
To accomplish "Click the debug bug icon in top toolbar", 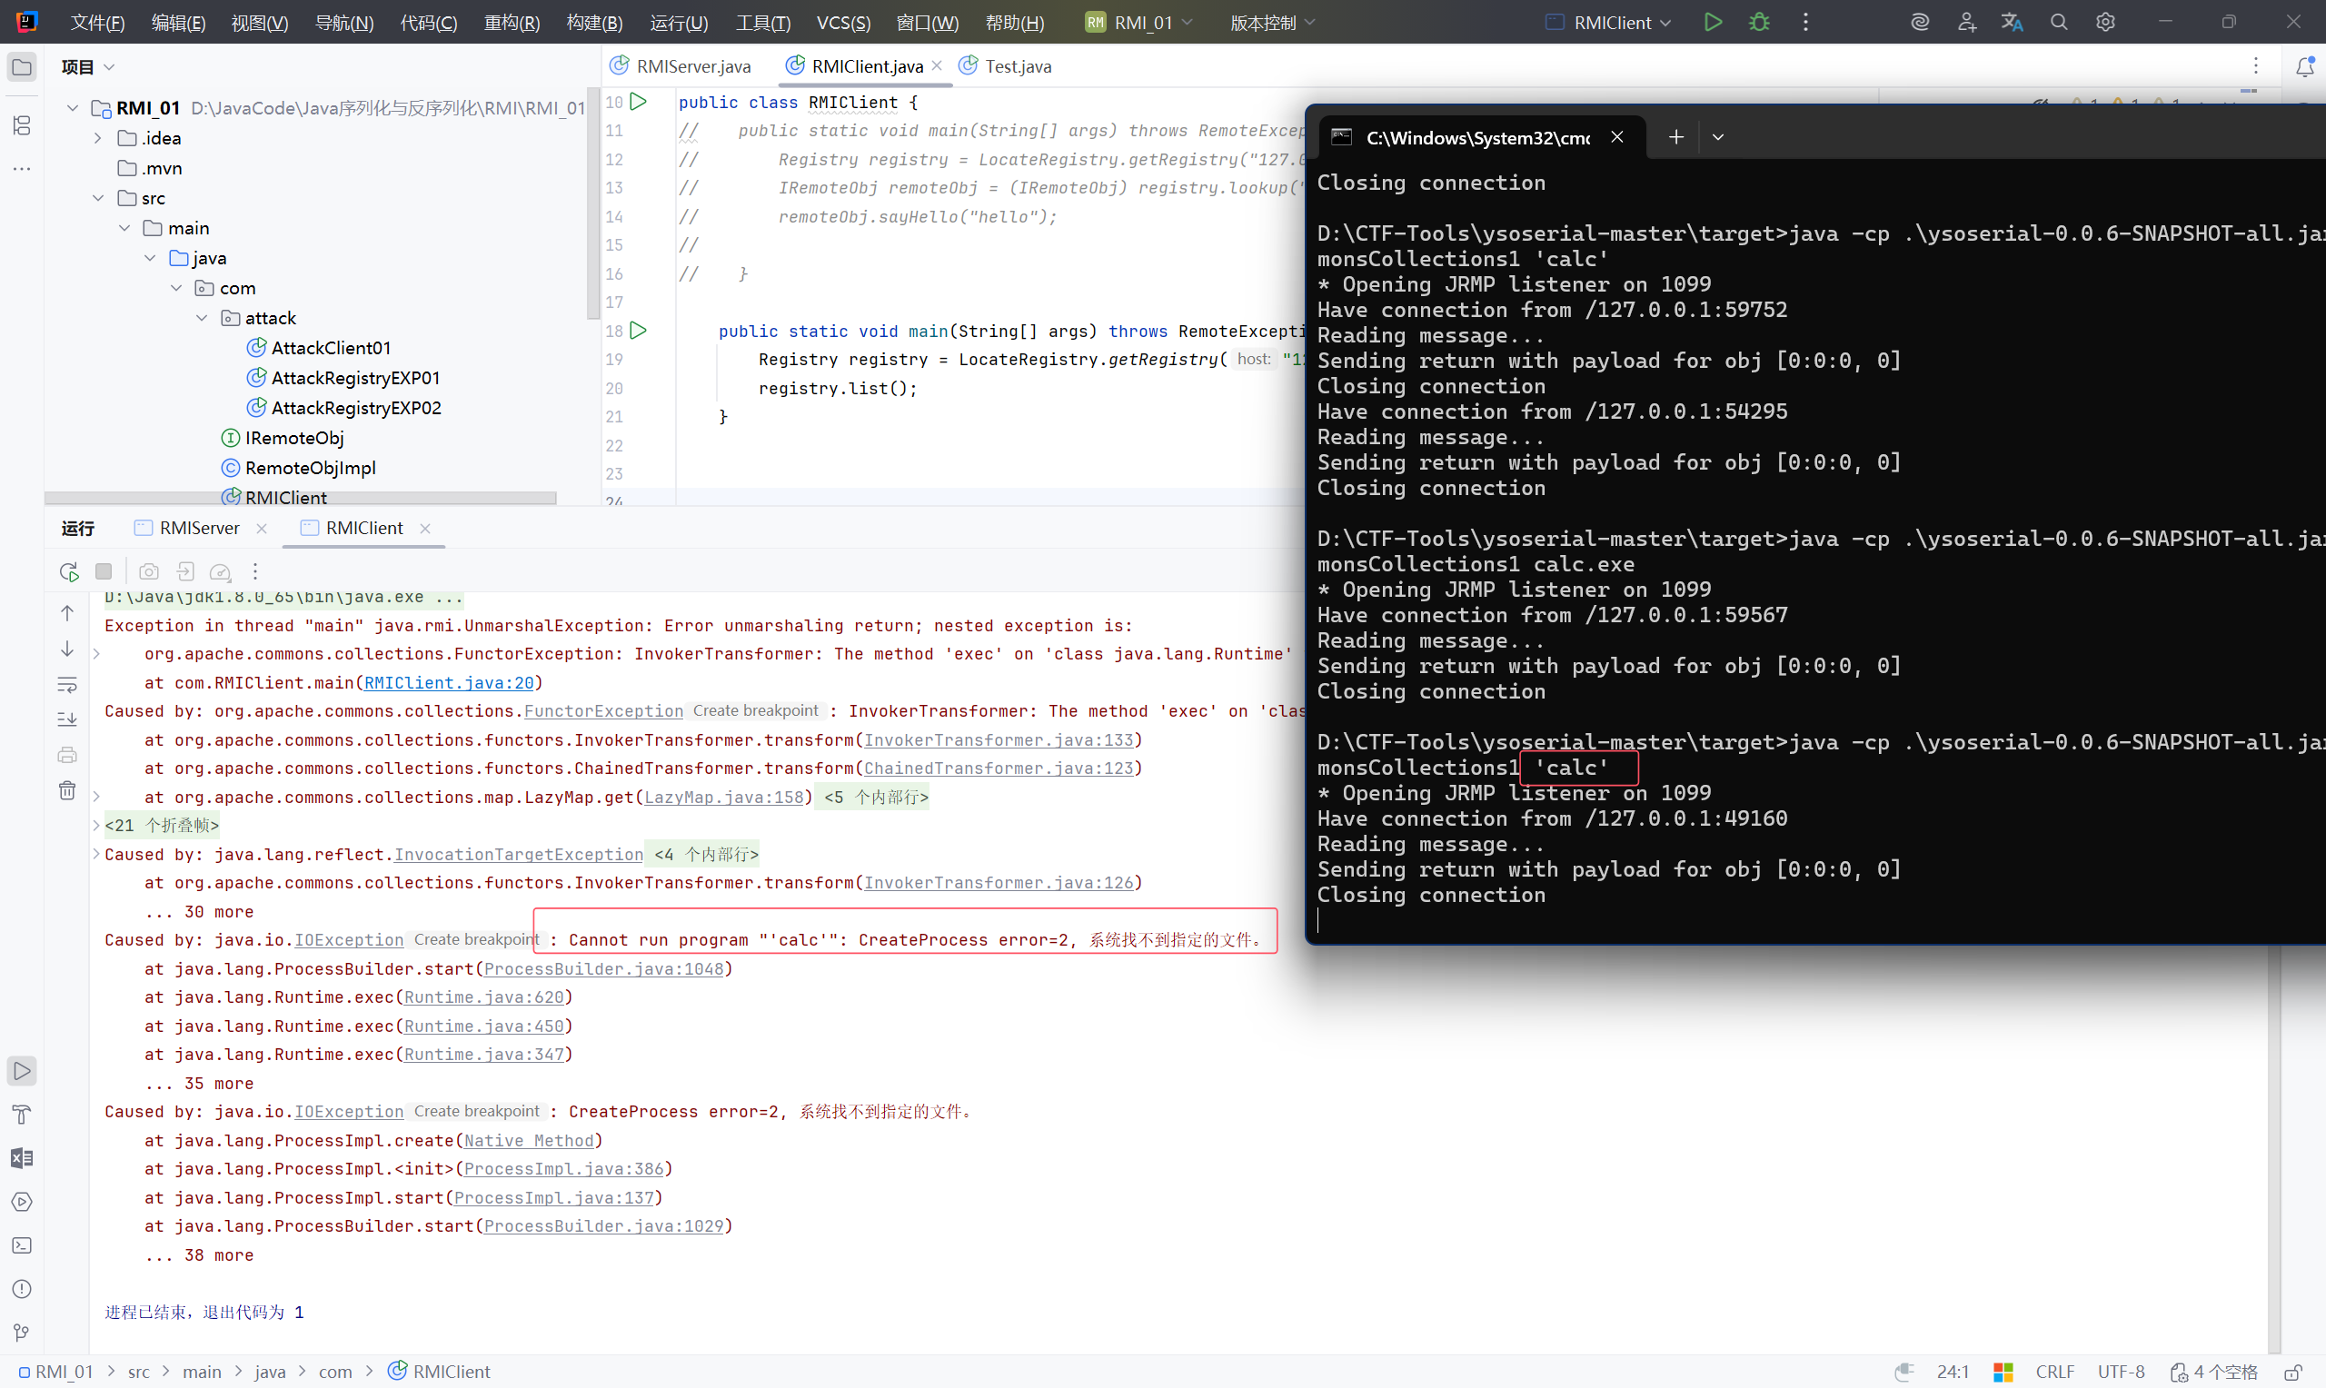I will pos(1758,23).
